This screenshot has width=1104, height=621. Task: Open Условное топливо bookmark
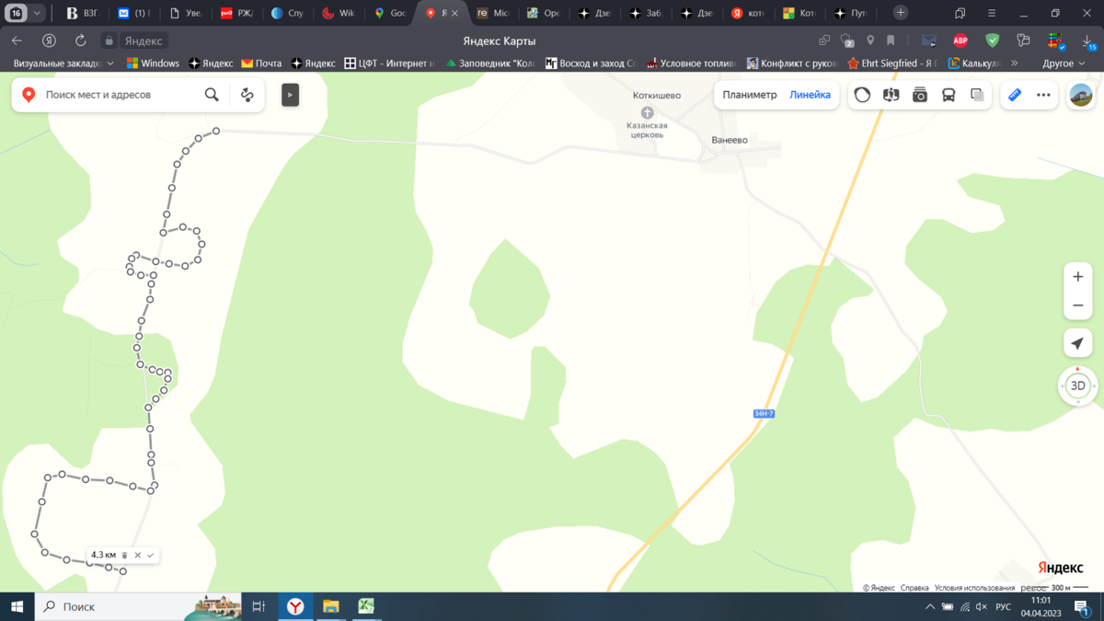(x=692, y=63)
